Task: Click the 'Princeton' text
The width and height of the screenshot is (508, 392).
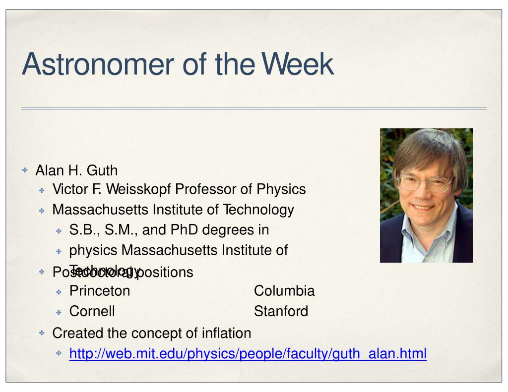Action: pyautogui.click(x=100, y=291)
